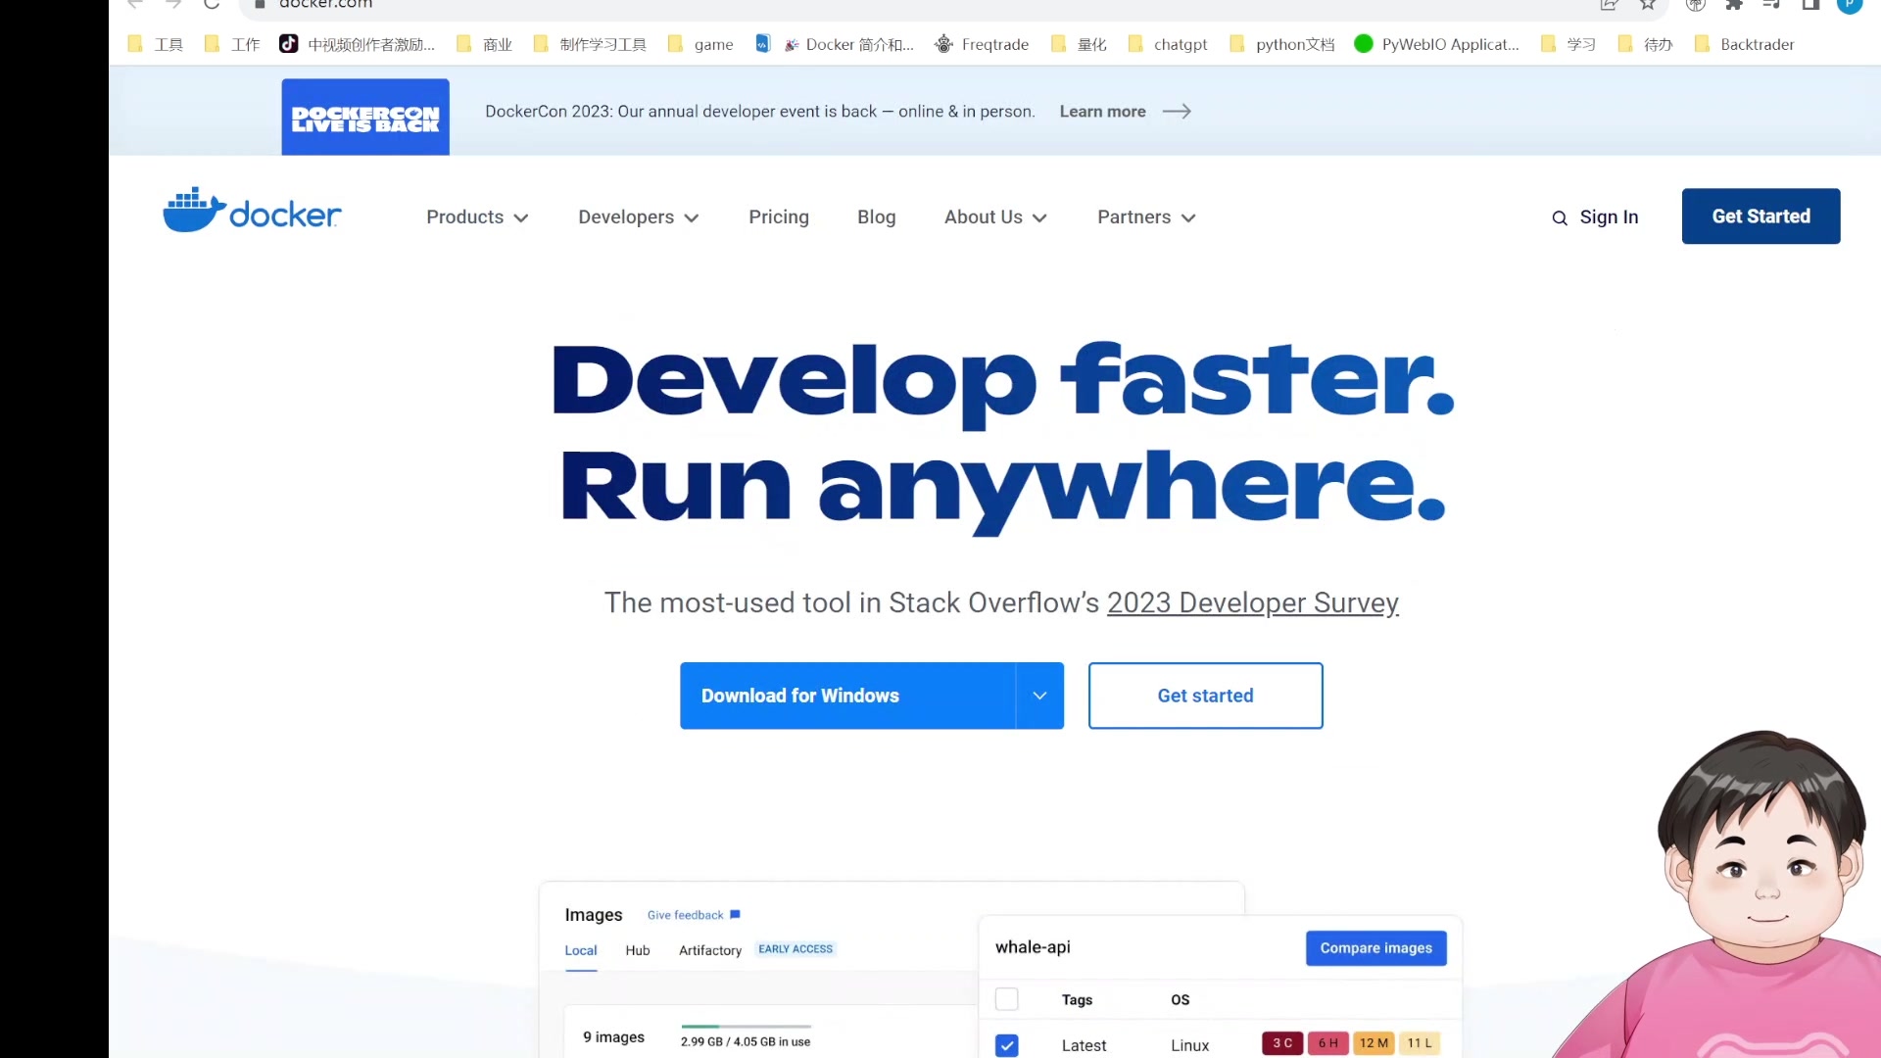
Task: Click the whale-api title
Action: (x=1033, y=947)
